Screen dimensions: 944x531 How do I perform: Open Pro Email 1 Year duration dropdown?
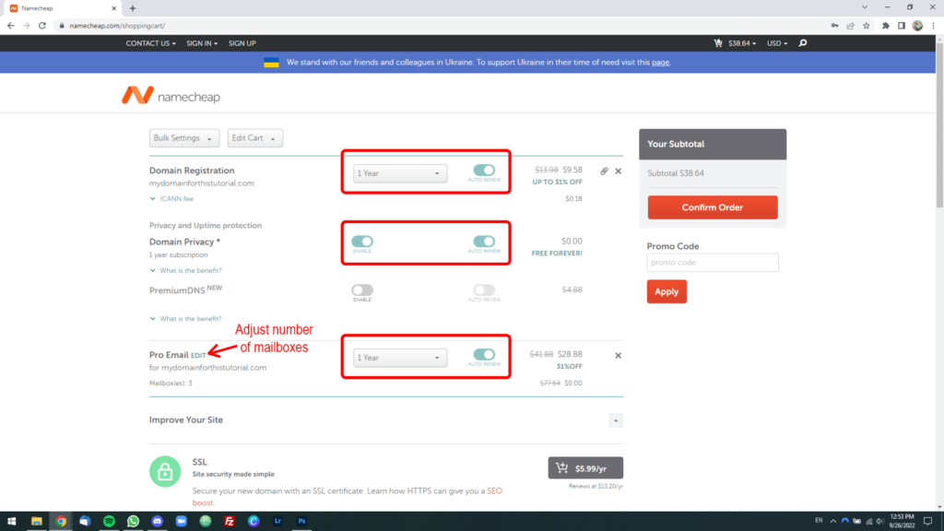[400, 358]
